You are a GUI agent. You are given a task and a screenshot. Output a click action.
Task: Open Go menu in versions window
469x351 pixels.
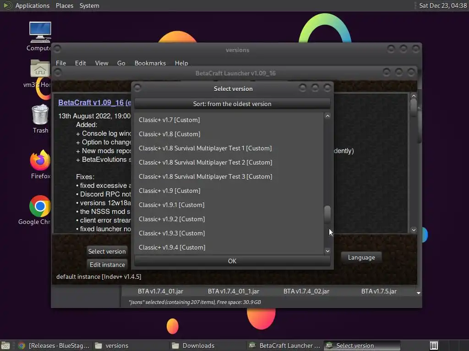click(x=121, y=63)
